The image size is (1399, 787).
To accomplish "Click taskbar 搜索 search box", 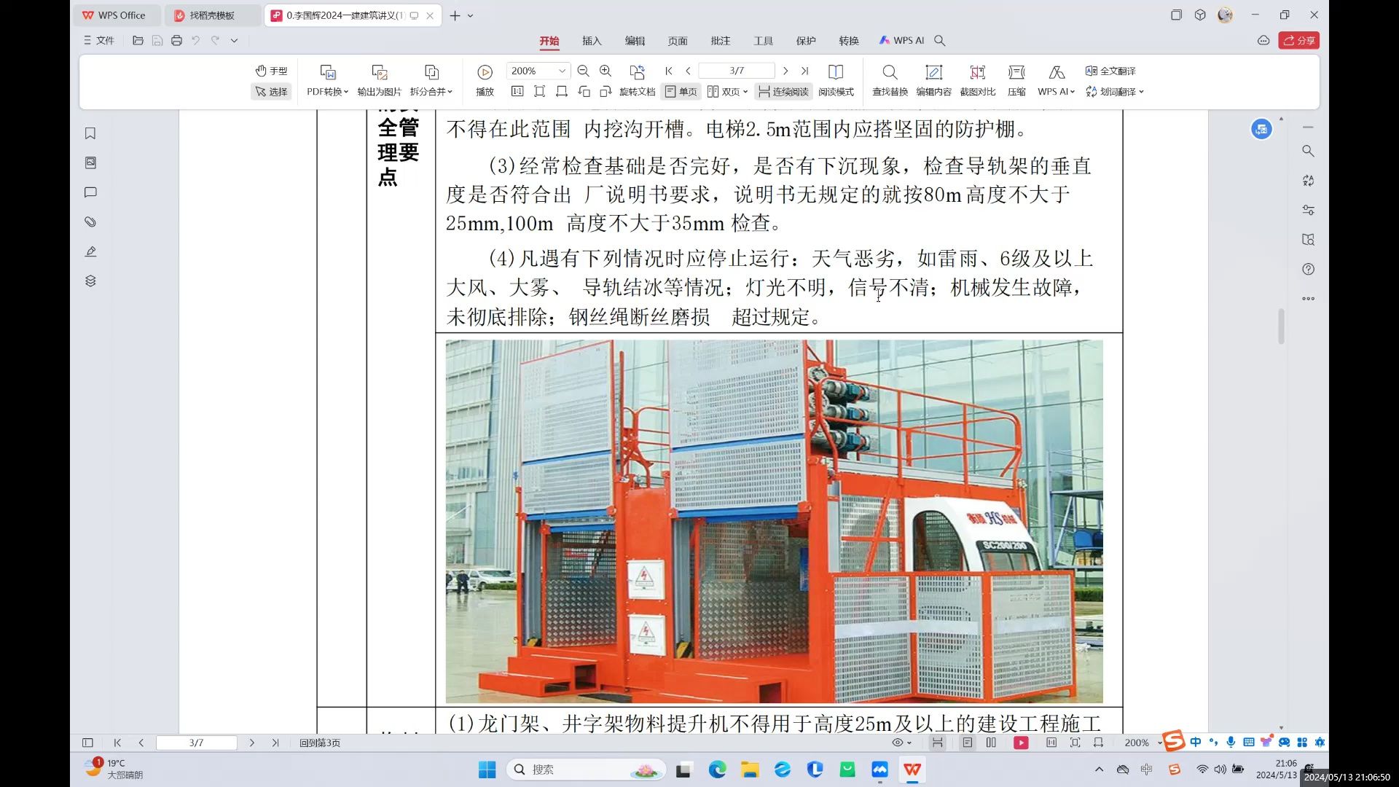I will (x=586, y=770).
